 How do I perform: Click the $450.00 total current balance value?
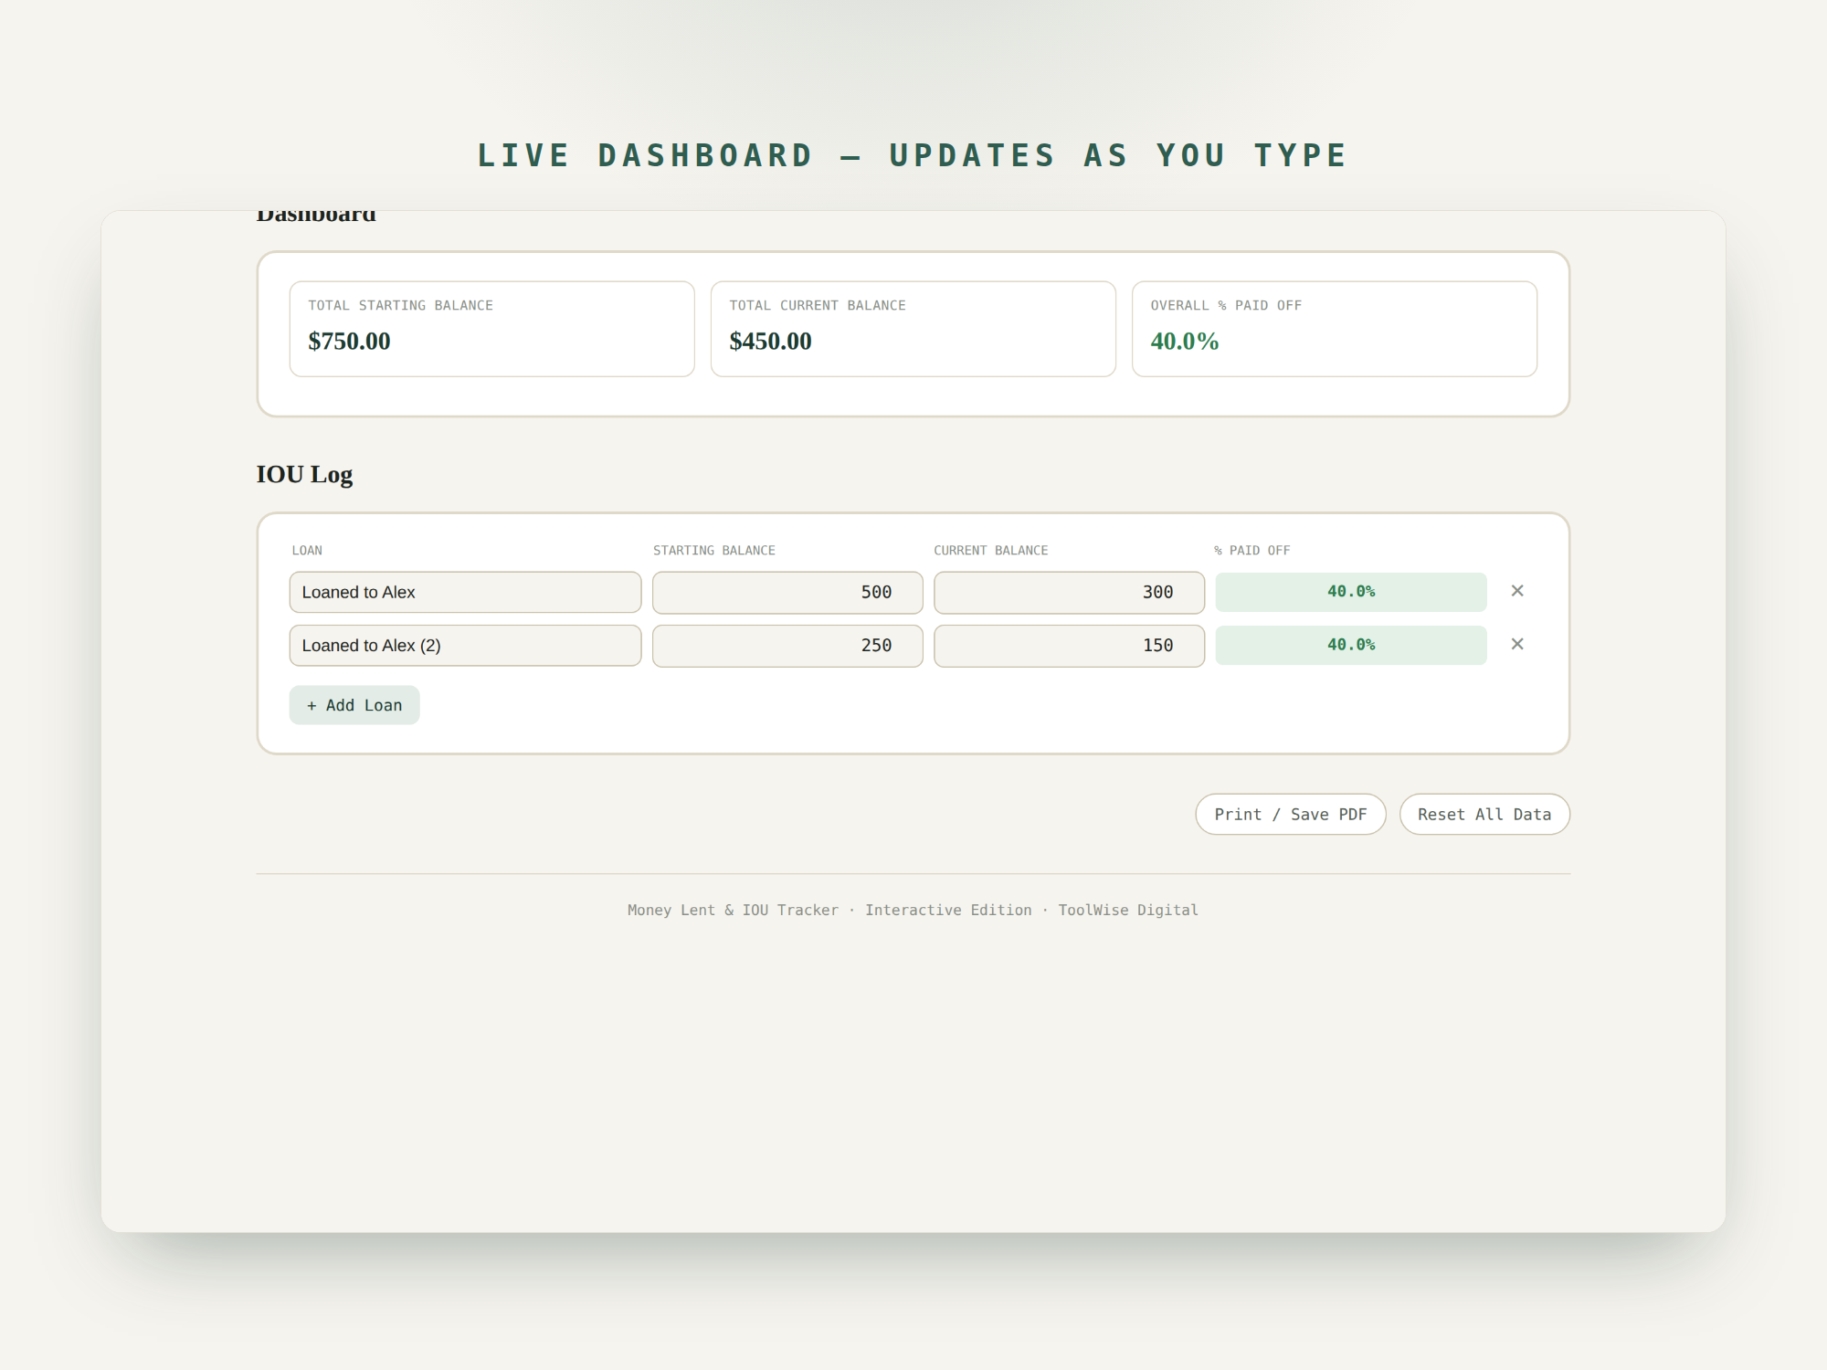[770, 342]
